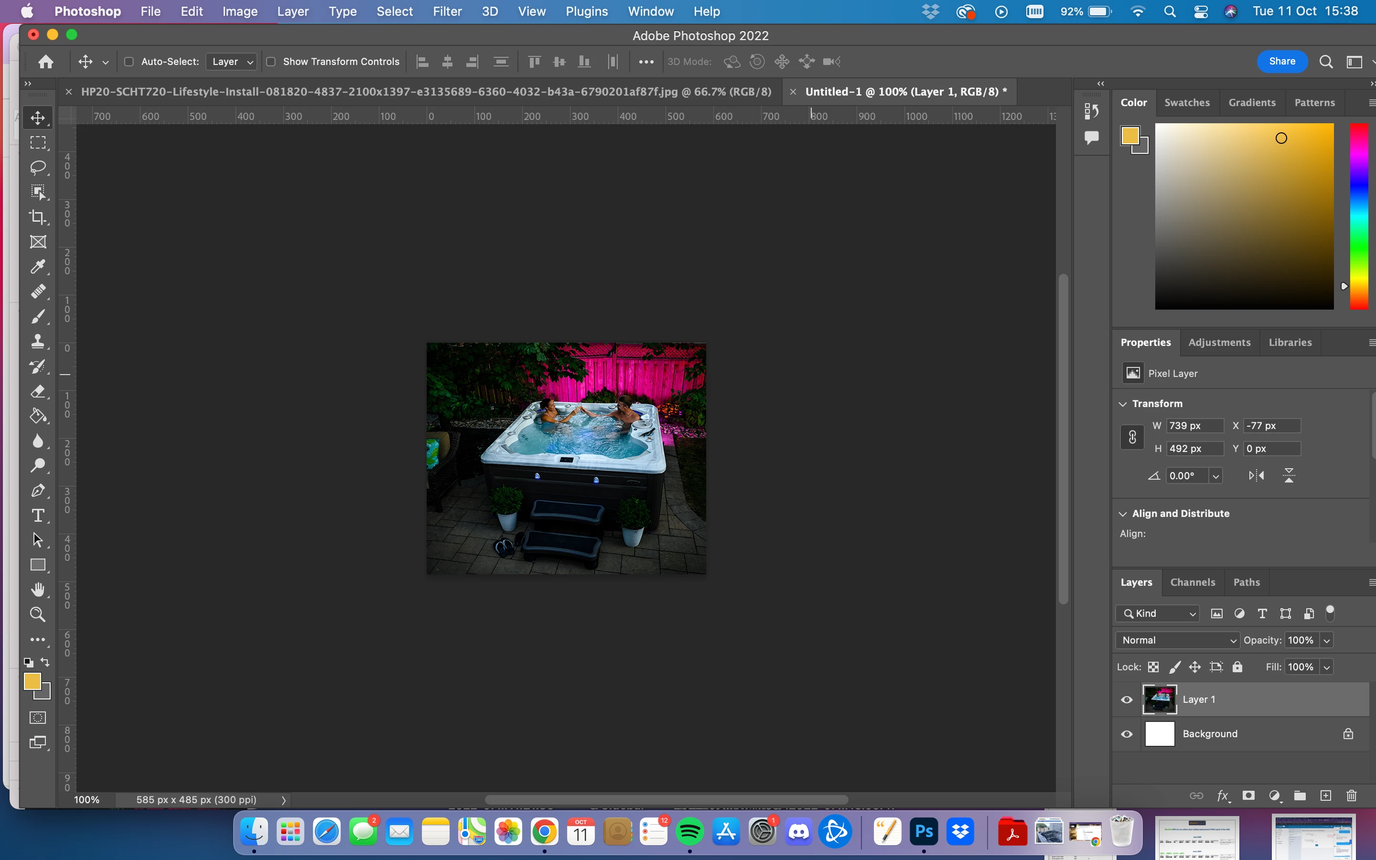Select the Hand tool
Screen dimensions: 1376x860
click(38, 590)
